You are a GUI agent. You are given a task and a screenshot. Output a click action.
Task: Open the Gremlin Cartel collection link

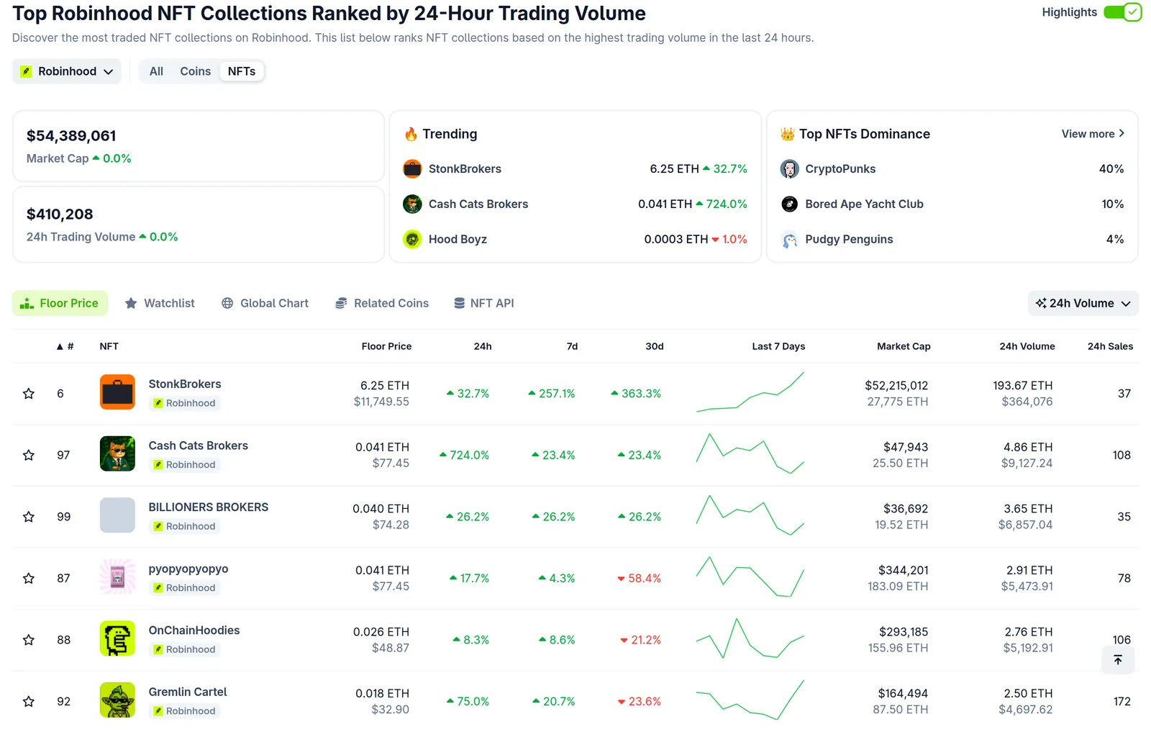tap(188, 692)
